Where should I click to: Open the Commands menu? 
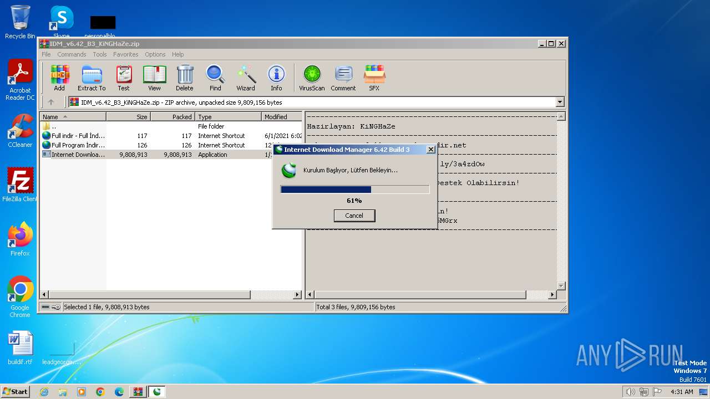[72, 54]
